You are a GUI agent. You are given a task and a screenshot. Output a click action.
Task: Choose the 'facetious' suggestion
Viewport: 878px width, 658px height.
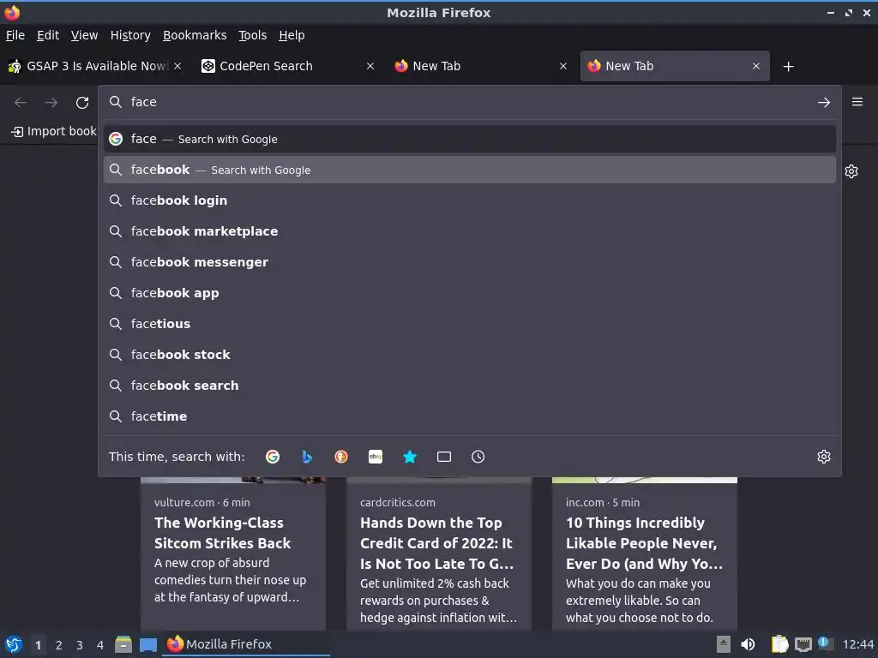coord(470,323)
